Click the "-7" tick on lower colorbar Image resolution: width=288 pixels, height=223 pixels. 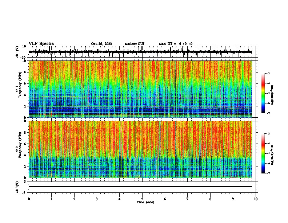(268, 173)
